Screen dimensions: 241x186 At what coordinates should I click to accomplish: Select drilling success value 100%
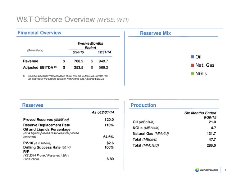click(x=109, y=148)
